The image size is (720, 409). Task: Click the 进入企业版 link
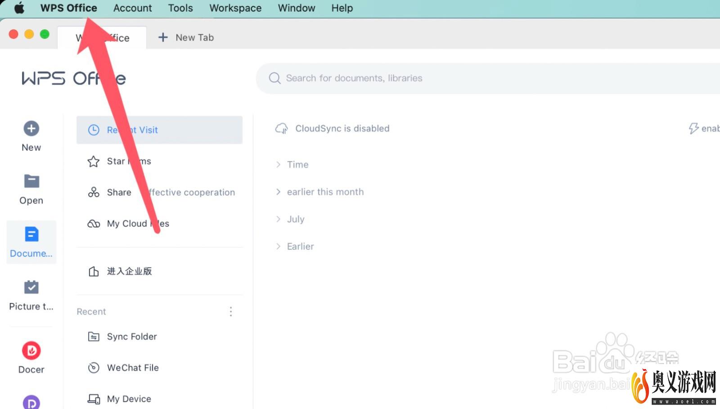pos(129,271)
